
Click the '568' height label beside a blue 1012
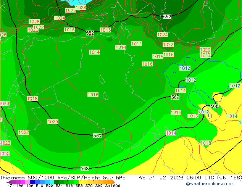click(x=215, y=106)
